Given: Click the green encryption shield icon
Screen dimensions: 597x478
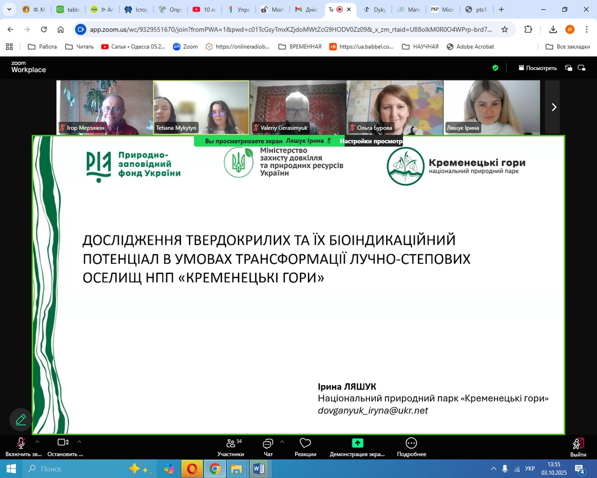Looking at the screenshot, I should coord(495,68).
